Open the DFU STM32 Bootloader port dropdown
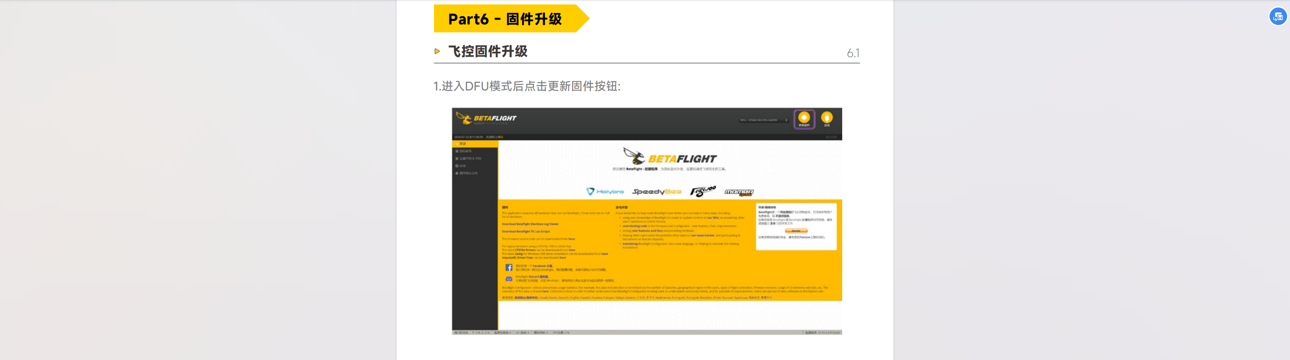Screen dimensions: 1290x360 [764, 120]
